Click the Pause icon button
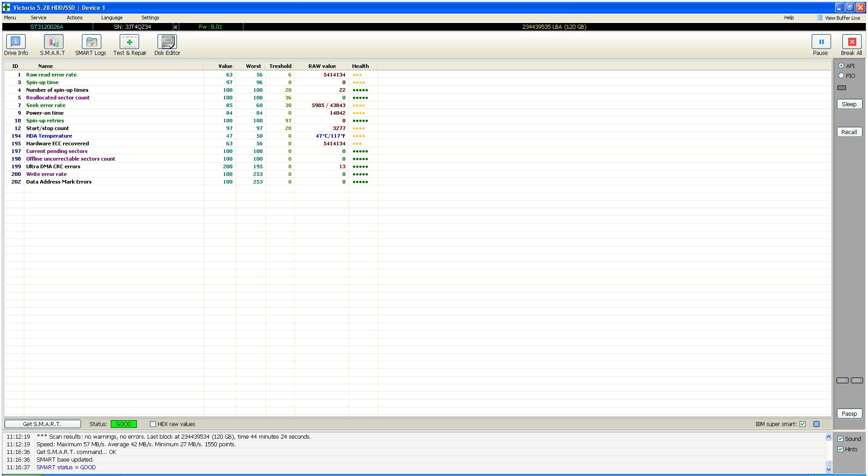This screenshot has height=476, width=868. pyautogui.click(x=821, y=42)
